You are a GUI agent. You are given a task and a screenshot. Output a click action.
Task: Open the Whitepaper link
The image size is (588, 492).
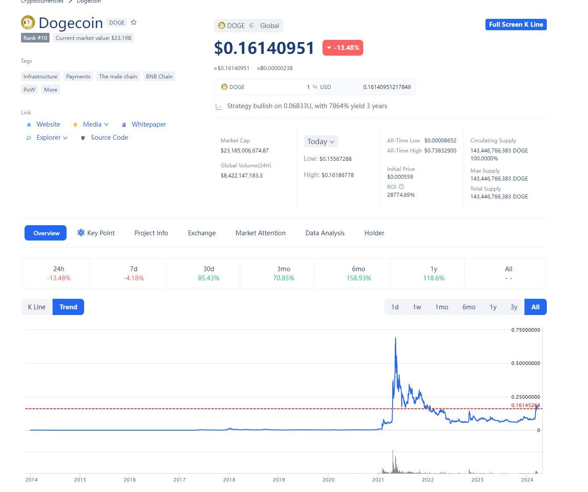[149, 124]
